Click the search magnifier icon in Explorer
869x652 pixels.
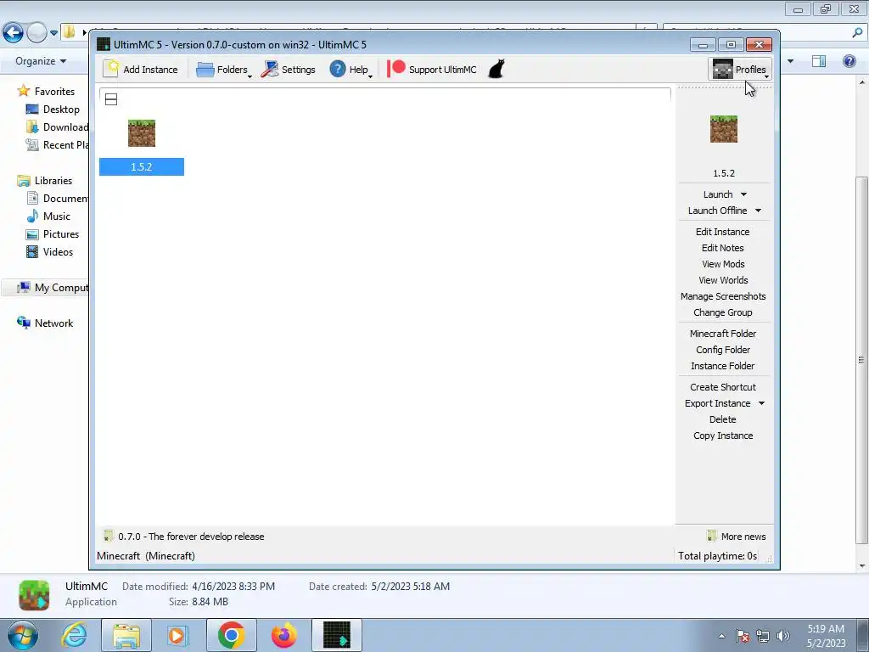pos(857,33)
